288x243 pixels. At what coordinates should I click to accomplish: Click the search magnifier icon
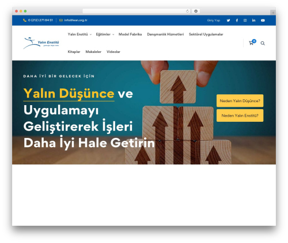click(x=263, y=43)
